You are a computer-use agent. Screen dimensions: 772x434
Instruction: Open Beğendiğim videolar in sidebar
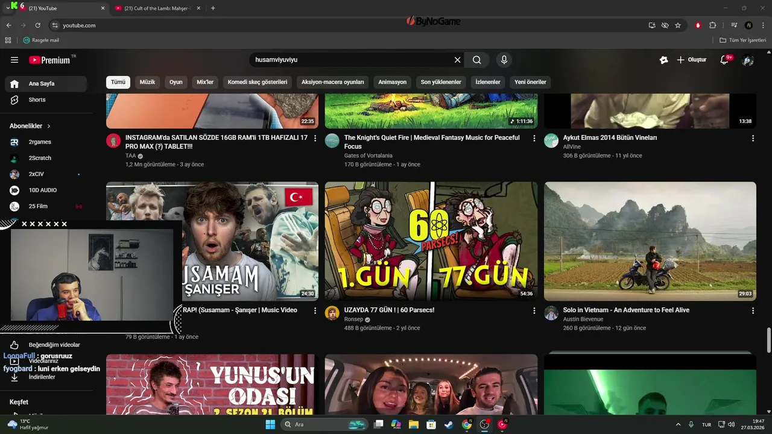46,345
